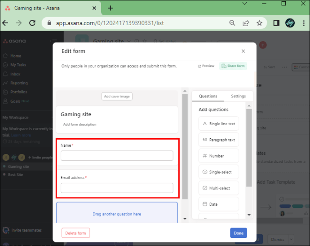Open Chrome tab search chevron
310x246 pixels.
[244, 4]
